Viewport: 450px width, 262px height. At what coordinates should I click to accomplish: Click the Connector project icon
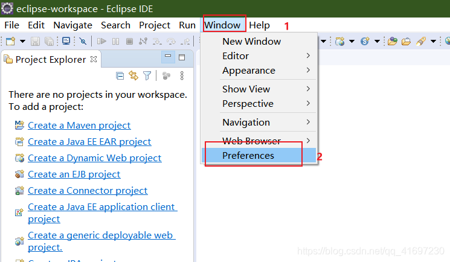pyautogui.click(x=19, y=191)
